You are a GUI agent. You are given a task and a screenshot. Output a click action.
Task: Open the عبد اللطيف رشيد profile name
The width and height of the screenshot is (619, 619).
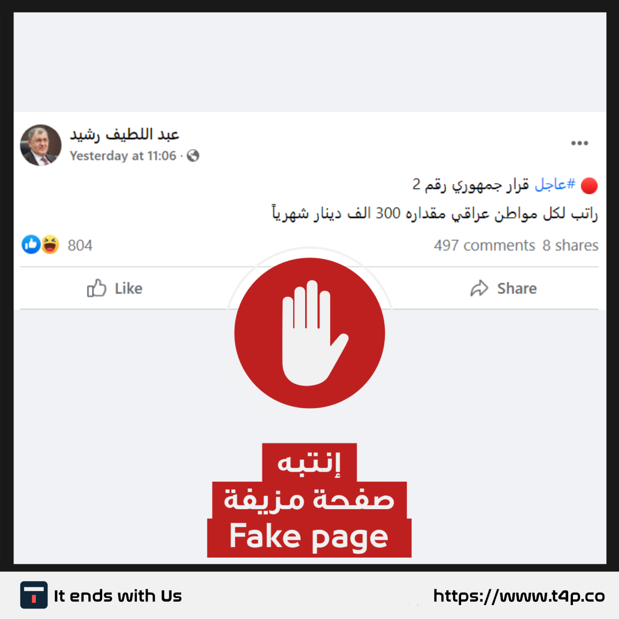tap(124, 134)
